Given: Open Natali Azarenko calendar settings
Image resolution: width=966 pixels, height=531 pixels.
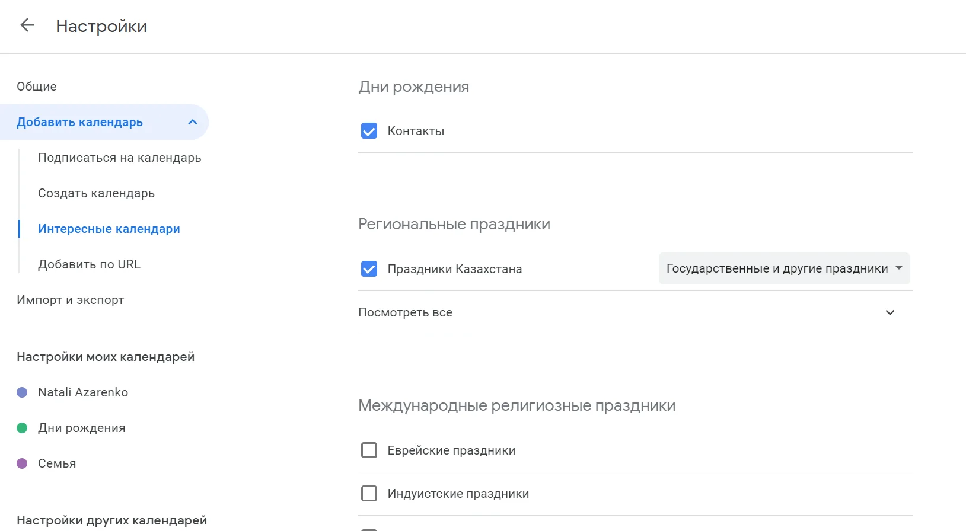Looking at the screenshot, I should [x=83, y=392].
